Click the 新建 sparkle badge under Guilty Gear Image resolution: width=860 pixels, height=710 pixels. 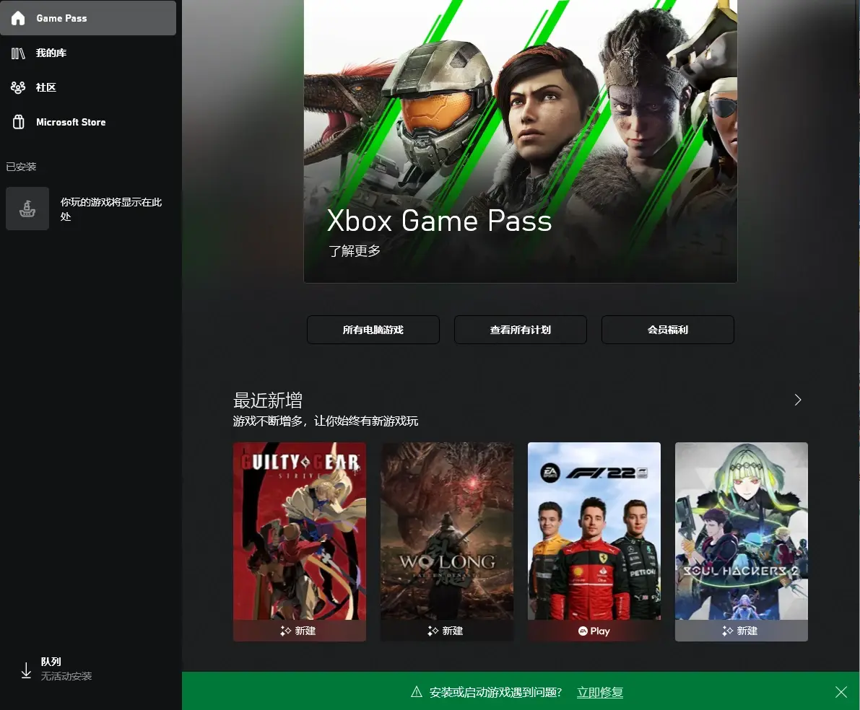[297, 631]
